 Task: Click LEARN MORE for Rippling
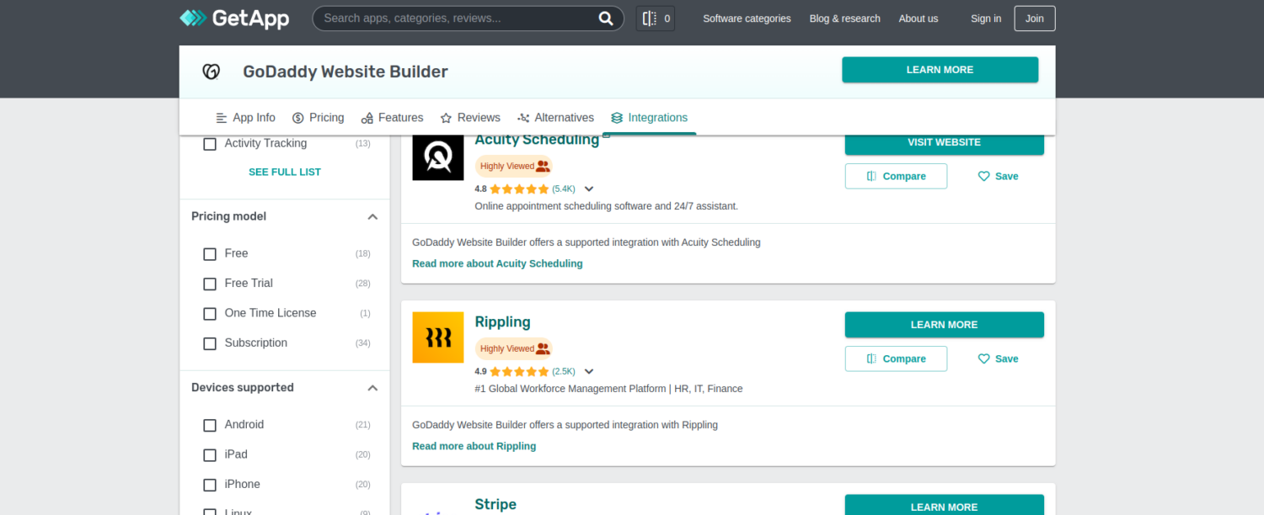point(944,325)
